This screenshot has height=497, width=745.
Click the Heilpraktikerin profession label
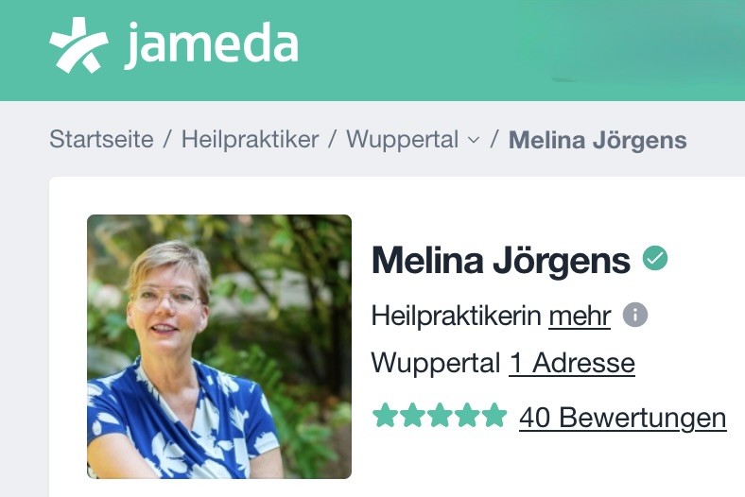[456, 316]
